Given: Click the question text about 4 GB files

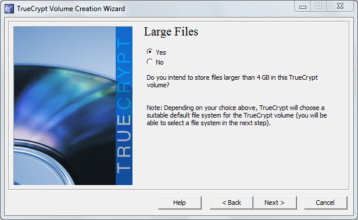Looking at the screenshot, I should click(232, 81).
